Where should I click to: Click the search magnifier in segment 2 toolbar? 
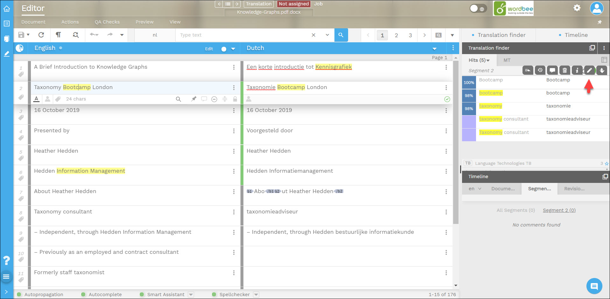(x=178, y=99)
